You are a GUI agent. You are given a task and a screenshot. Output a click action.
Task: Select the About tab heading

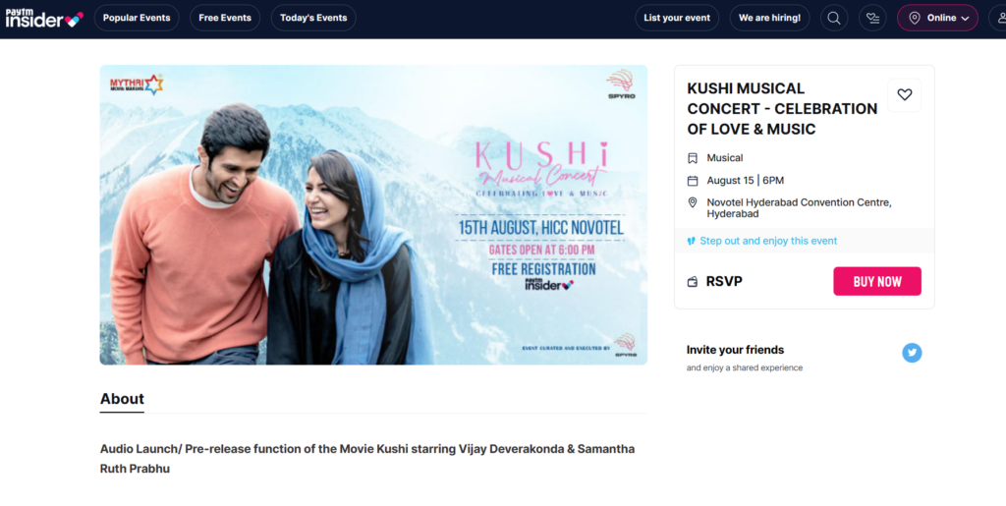click(x=122, y=399)
